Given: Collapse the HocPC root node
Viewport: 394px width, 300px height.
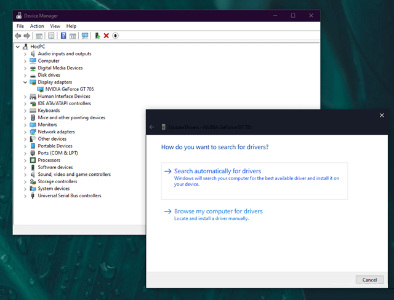Looking at the screenshot, I should [18, 47].
